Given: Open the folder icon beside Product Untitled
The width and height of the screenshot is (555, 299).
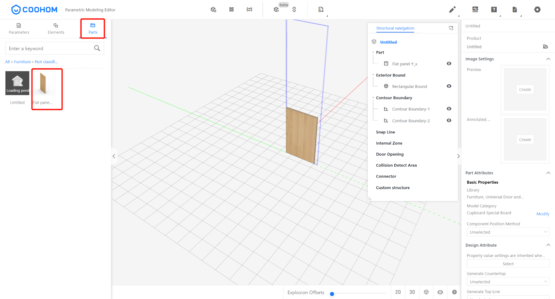Looking at the screenshot, I should 545,47.
